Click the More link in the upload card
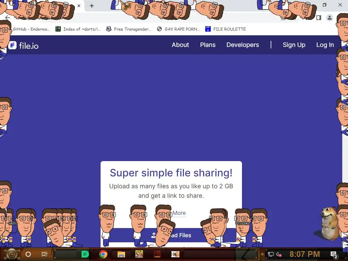The image size is (348, 261). click(179, 213)
